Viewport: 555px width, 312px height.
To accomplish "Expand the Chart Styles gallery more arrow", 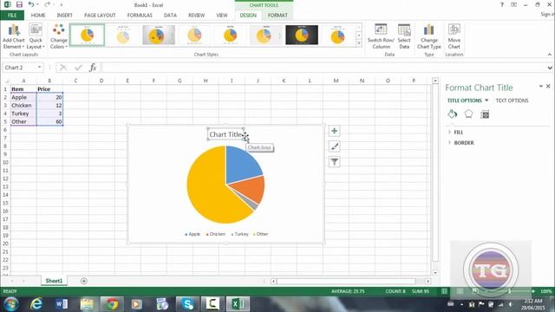I will [359, 43].
